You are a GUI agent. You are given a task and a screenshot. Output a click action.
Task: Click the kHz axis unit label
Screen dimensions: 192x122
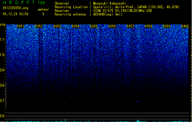[3, 25]
